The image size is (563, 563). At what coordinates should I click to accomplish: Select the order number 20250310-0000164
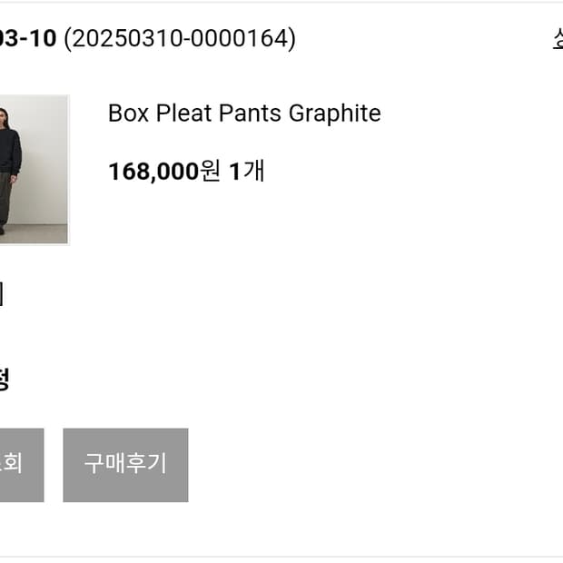180,39
